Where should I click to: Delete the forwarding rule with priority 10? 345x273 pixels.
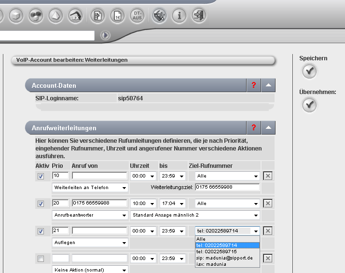click(268, 176)
